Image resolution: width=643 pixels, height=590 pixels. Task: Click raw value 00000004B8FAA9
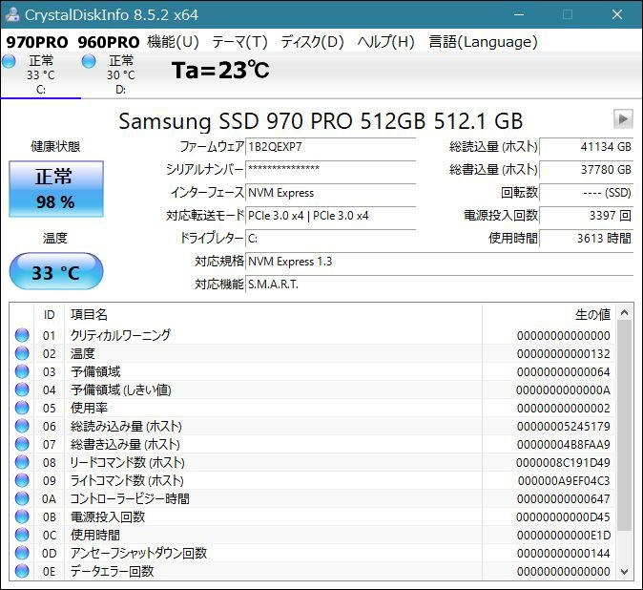[564, 444]
